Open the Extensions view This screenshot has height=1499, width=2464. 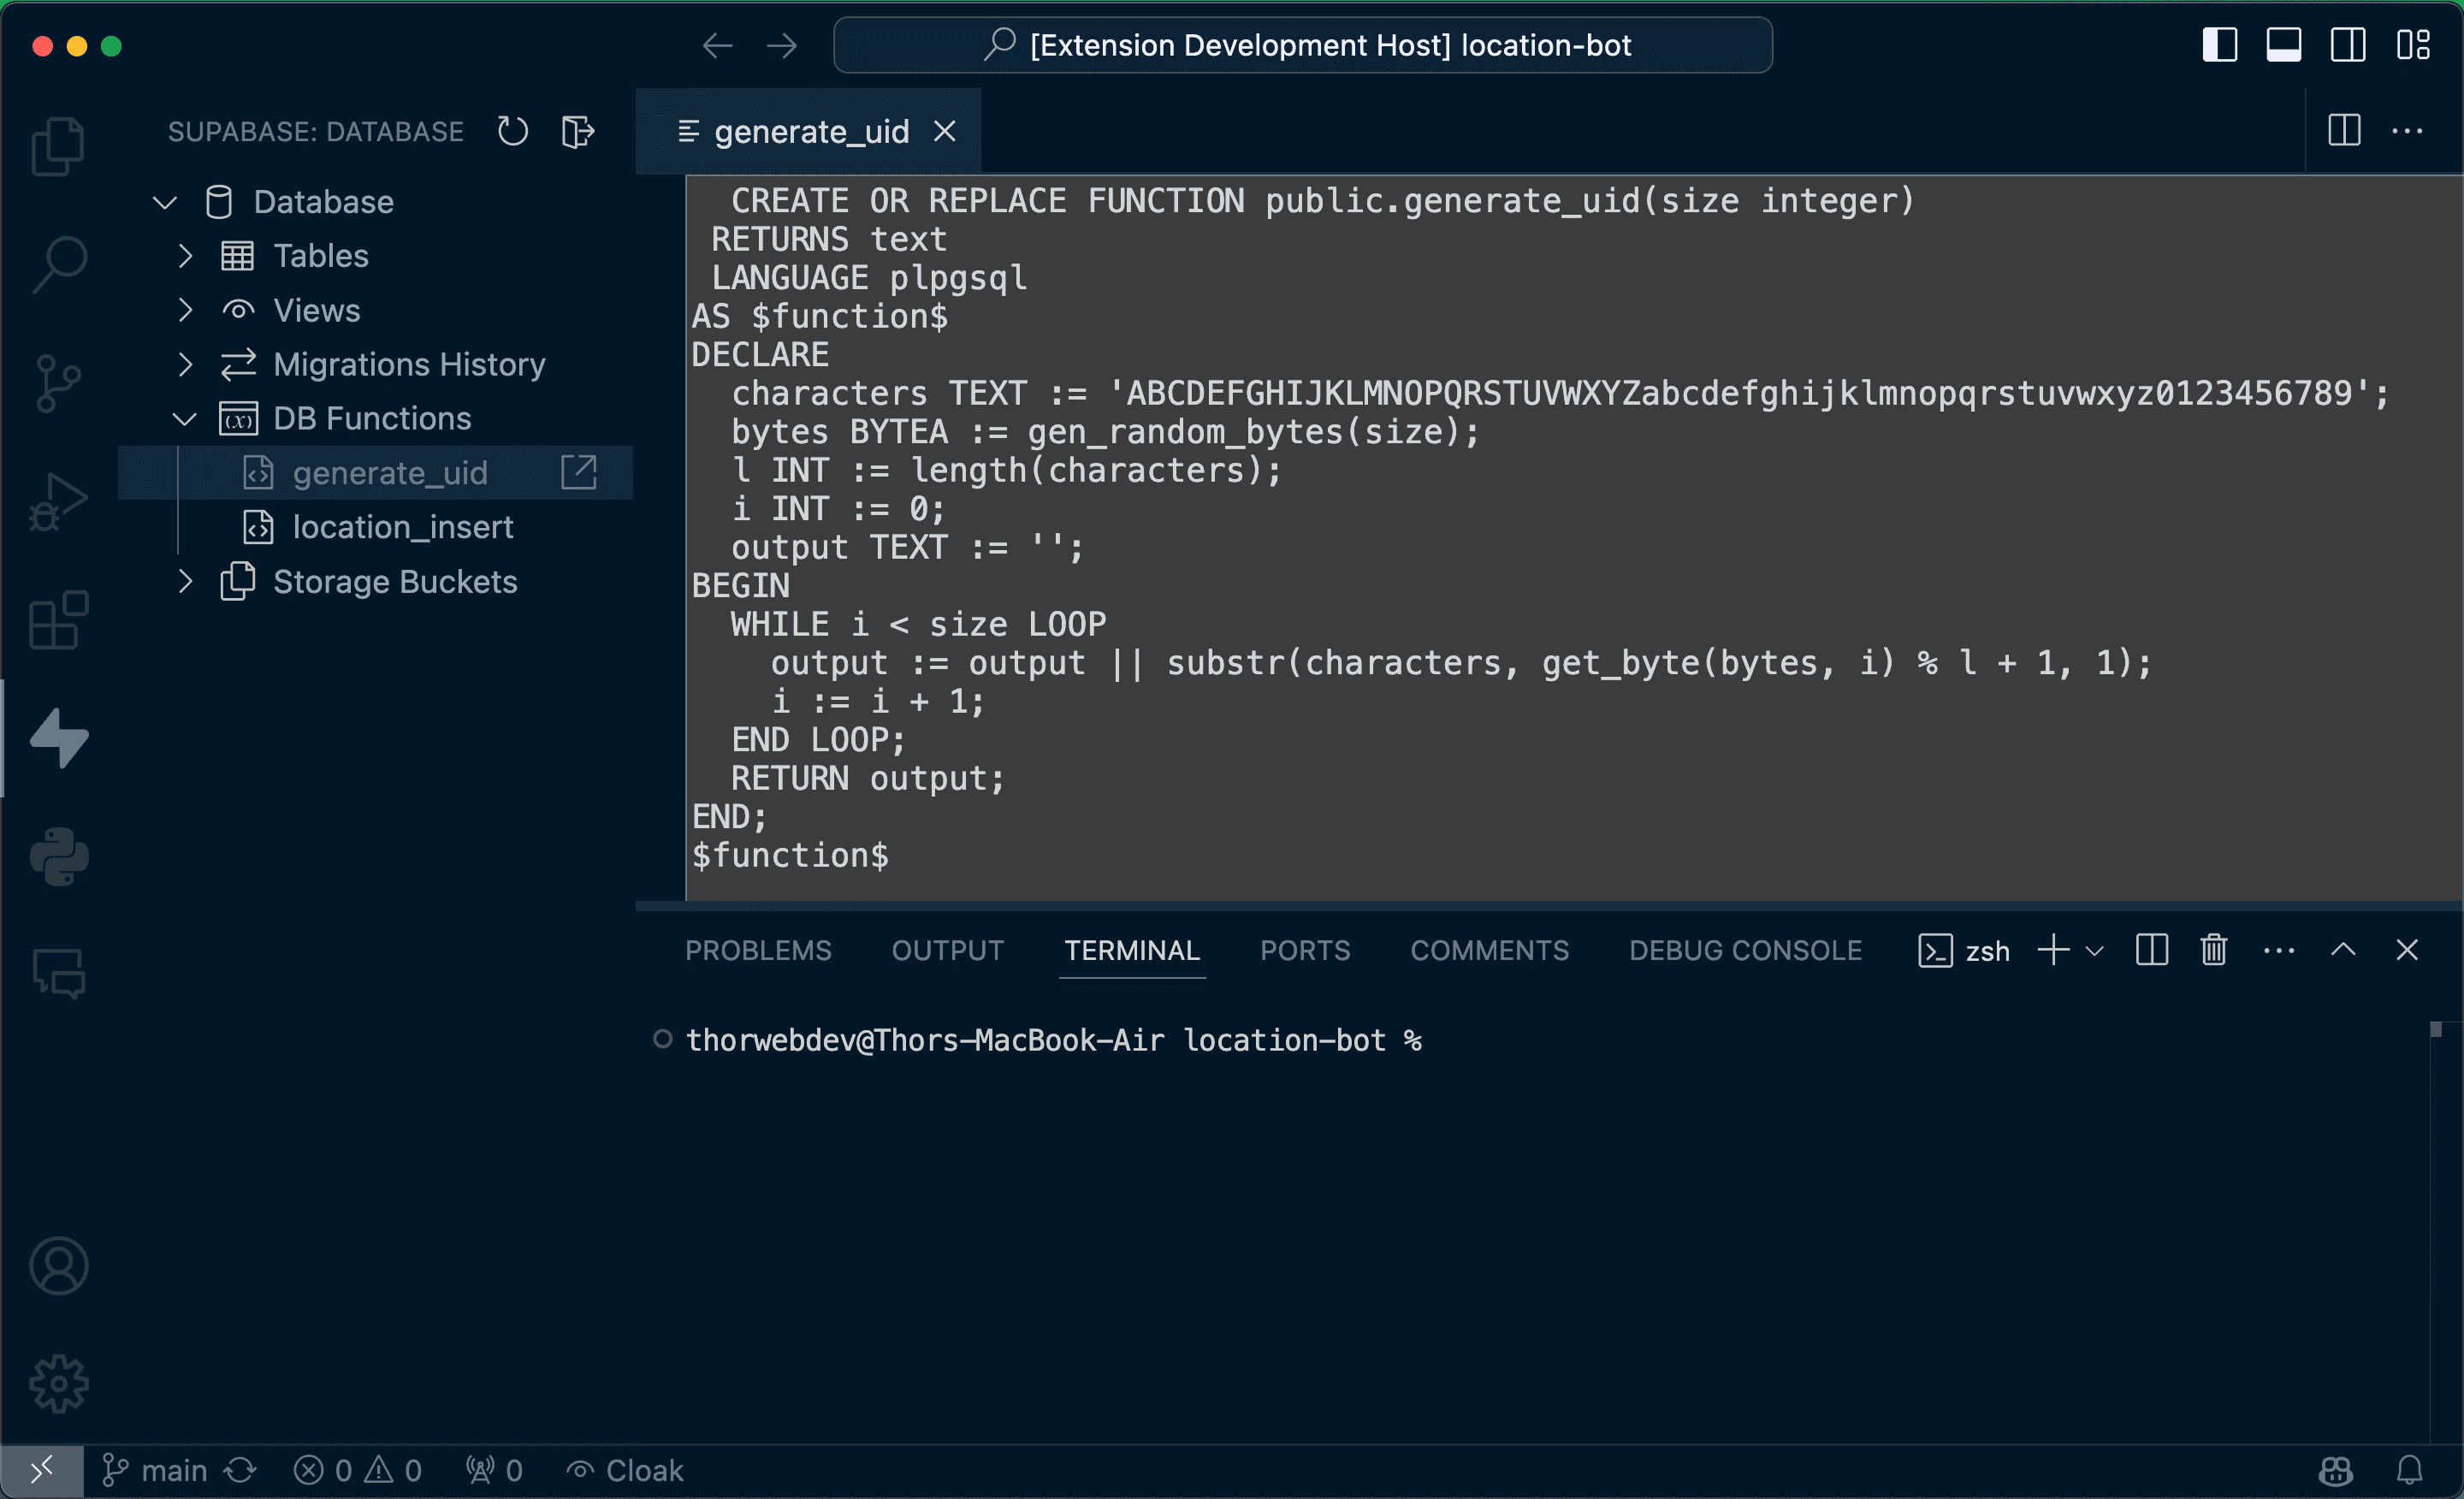(x=58, y=620)
